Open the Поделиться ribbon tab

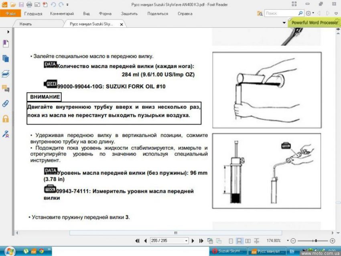(x=158, y=14)
